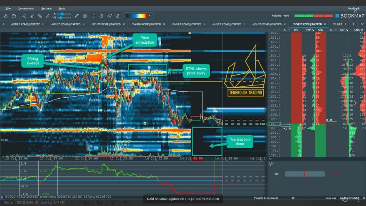The image size is (366, 206).
Task: Open the Help menu
Action: coord(62,9)
